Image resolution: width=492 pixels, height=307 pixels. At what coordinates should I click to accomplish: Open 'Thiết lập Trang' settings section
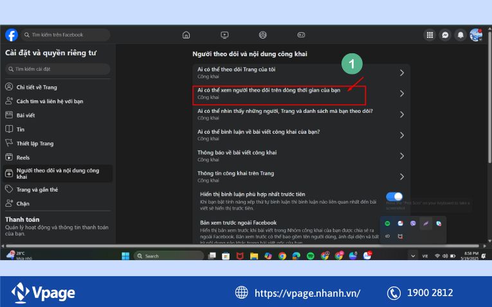point(57,143)
